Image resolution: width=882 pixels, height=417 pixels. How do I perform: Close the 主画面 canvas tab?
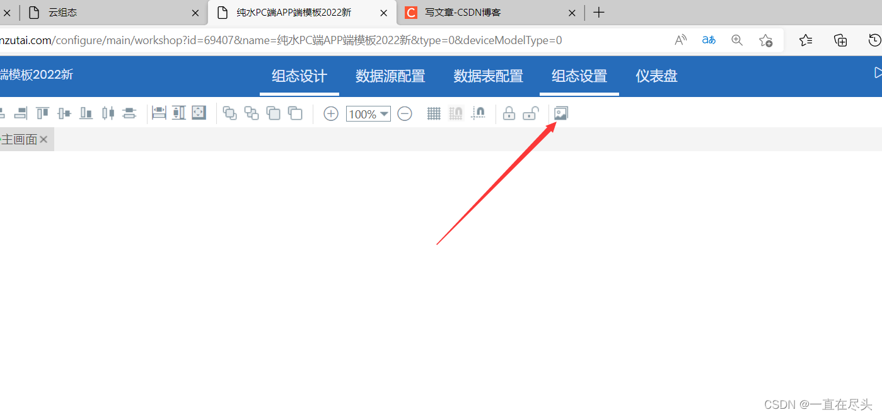pos(44,140)
